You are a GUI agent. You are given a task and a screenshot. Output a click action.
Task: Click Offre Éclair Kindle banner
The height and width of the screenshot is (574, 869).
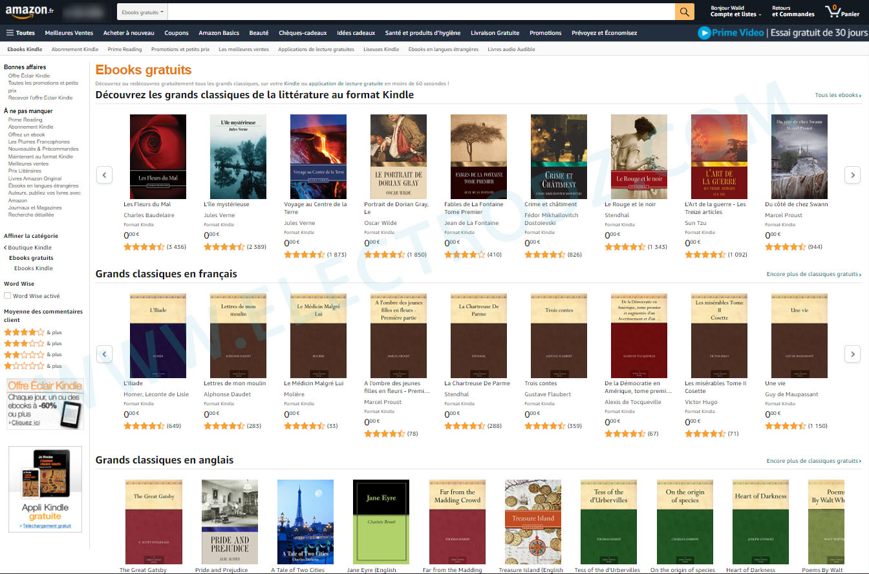point(45,404)
